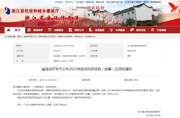Open 用户中心 in the top bar
The image size is (180, 118).
(69, 2)
